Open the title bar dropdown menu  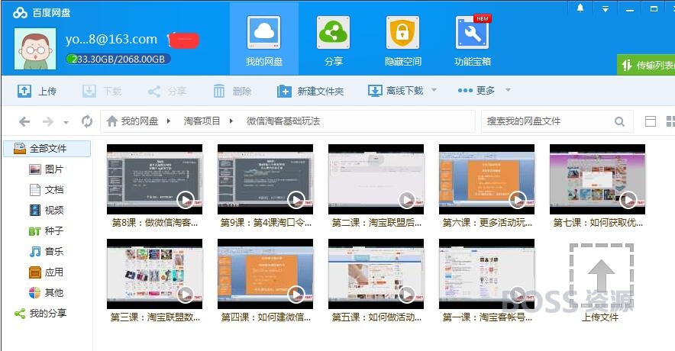[606, 8]
